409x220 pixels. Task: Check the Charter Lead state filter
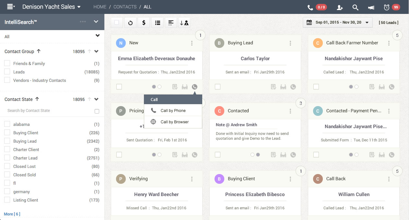7,158
